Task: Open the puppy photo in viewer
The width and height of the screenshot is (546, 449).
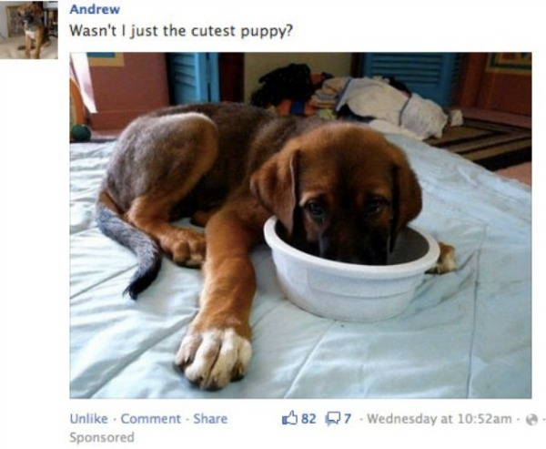Action: coord(300,225)
